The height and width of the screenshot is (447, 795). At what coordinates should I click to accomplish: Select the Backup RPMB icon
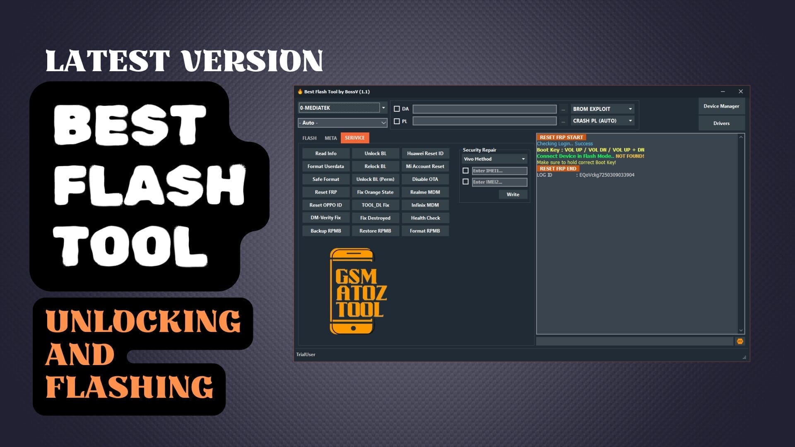click(325, 230)
